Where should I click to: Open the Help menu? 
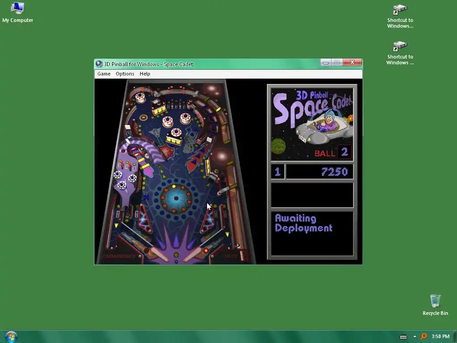point(145,74)
